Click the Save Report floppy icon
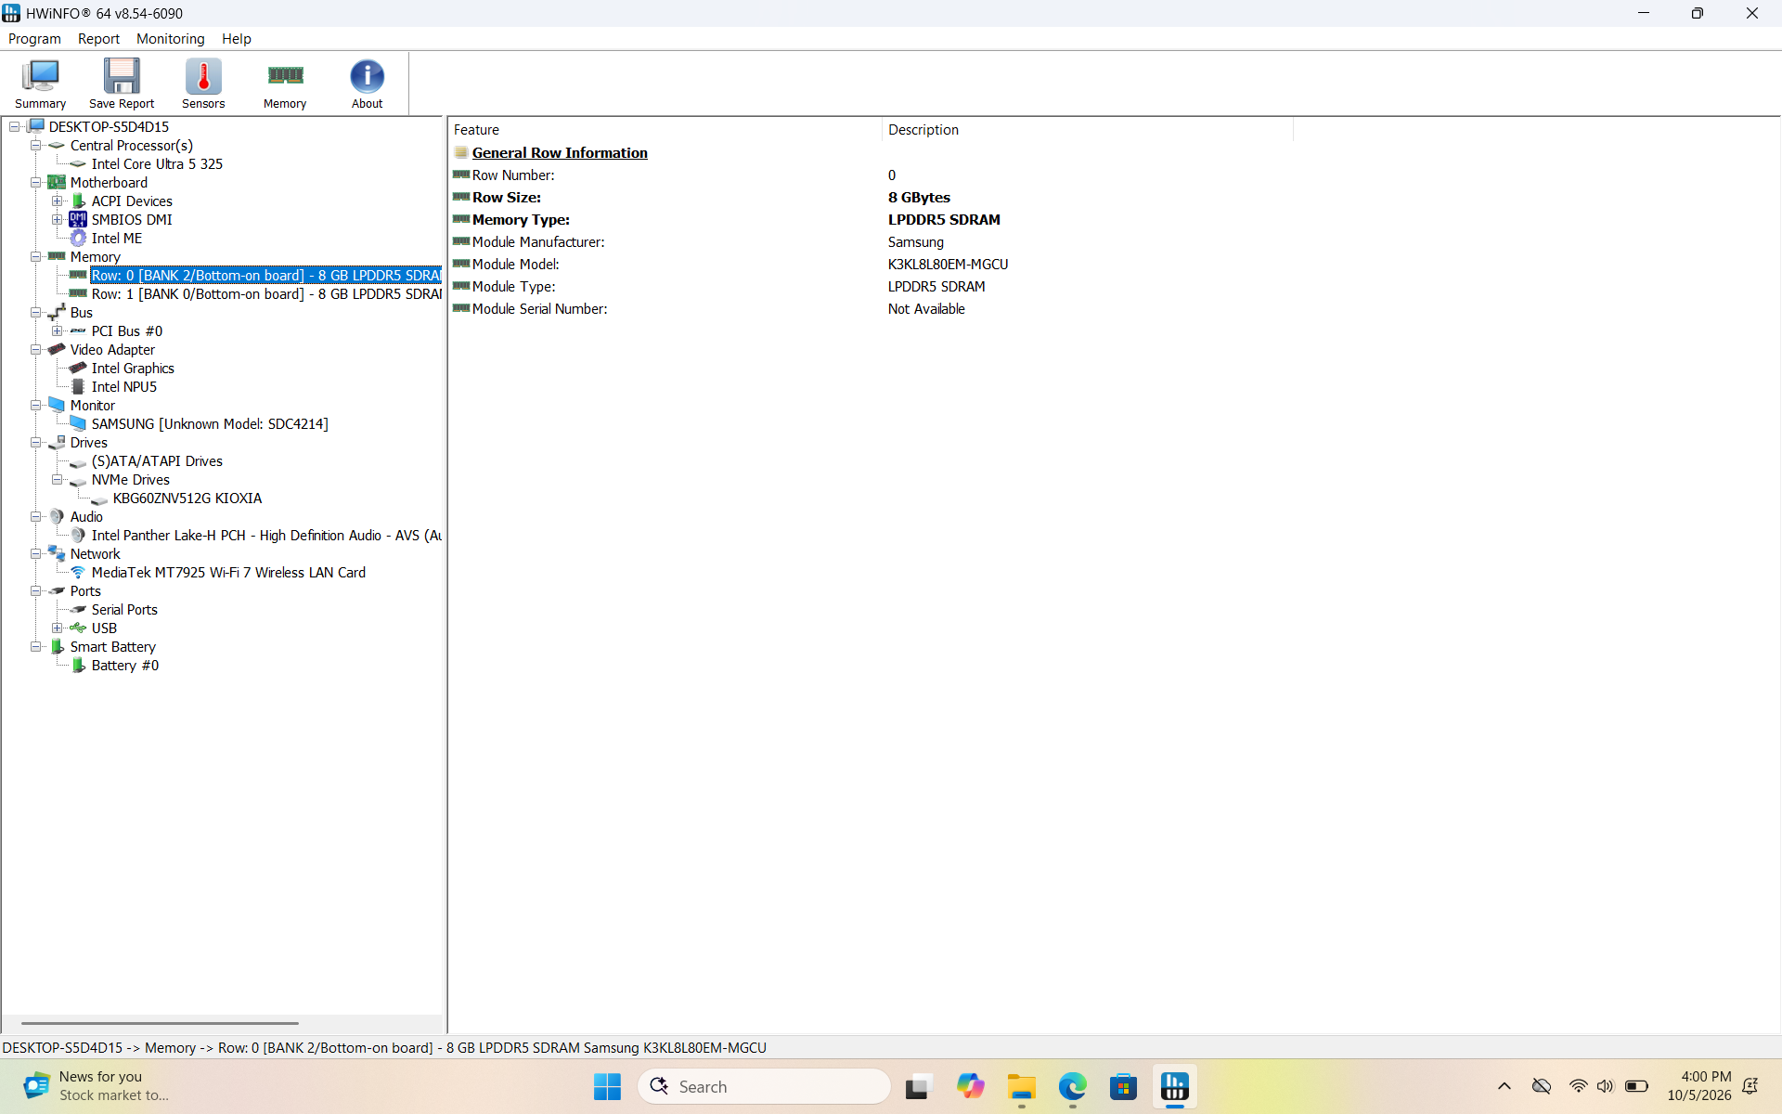Image resolution: width=1782 pixels, height=1114 pixels. point(122,84)
